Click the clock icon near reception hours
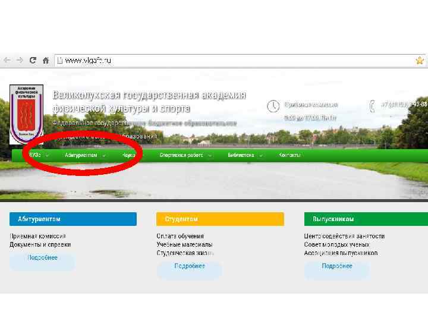The image size is (428, 321). click(273, 106)
